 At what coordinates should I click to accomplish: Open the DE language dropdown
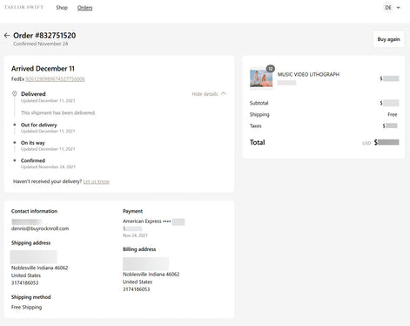tap(393, 8)
